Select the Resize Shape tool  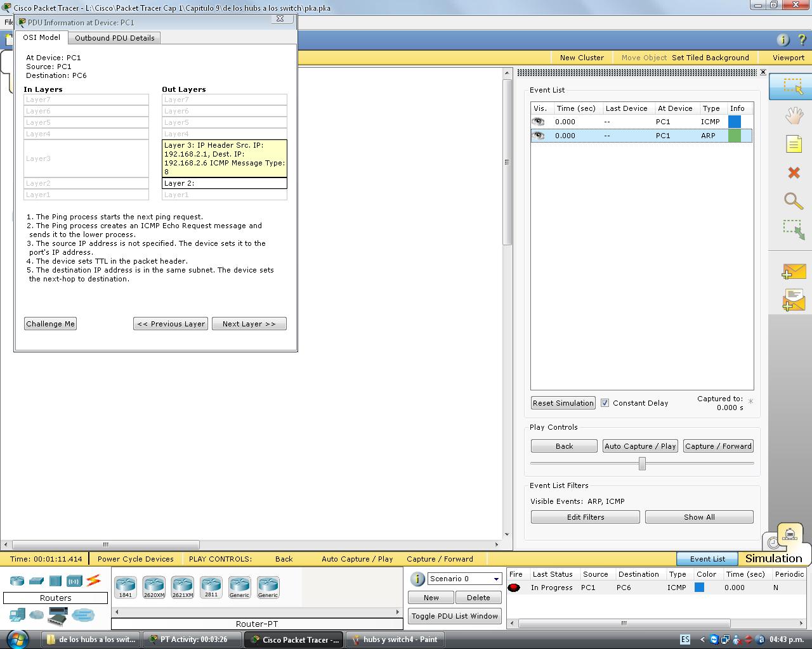click(x=794, y=229)
